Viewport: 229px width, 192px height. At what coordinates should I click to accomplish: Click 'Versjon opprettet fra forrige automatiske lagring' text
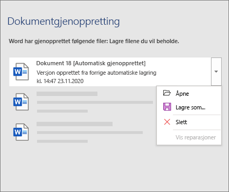pos(96,73)
